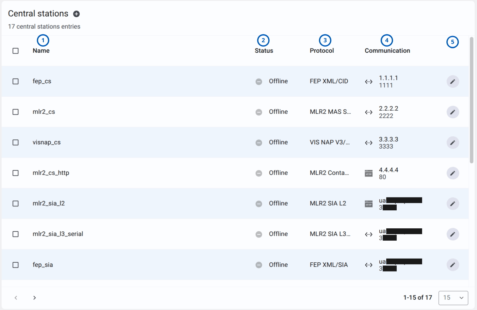Toggle the select-all checkbox in header
477x310 pixels.
(x=15, y=51)
